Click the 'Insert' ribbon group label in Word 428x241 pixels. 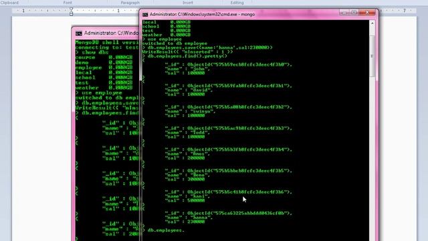click(187, 3)
